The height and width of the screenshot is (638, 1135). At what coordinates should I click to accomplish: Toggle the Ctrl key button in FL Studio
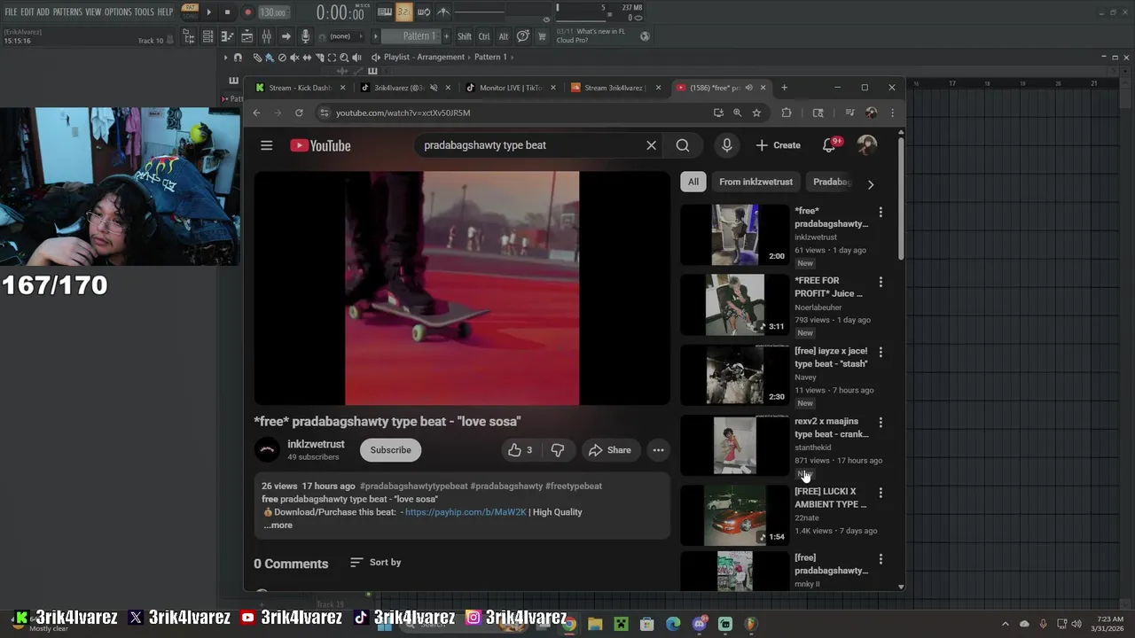point(484,36)
